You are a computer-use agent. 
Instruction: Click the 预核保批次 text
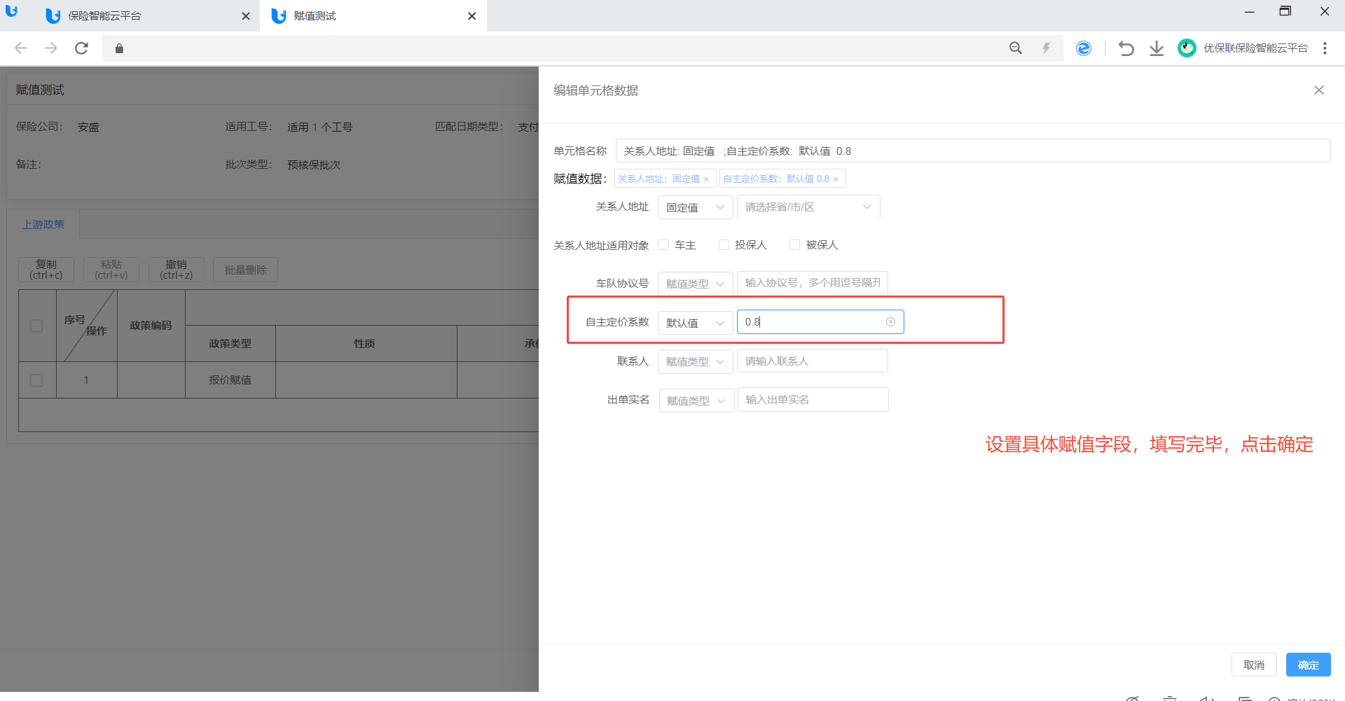(x=314, y=165)
